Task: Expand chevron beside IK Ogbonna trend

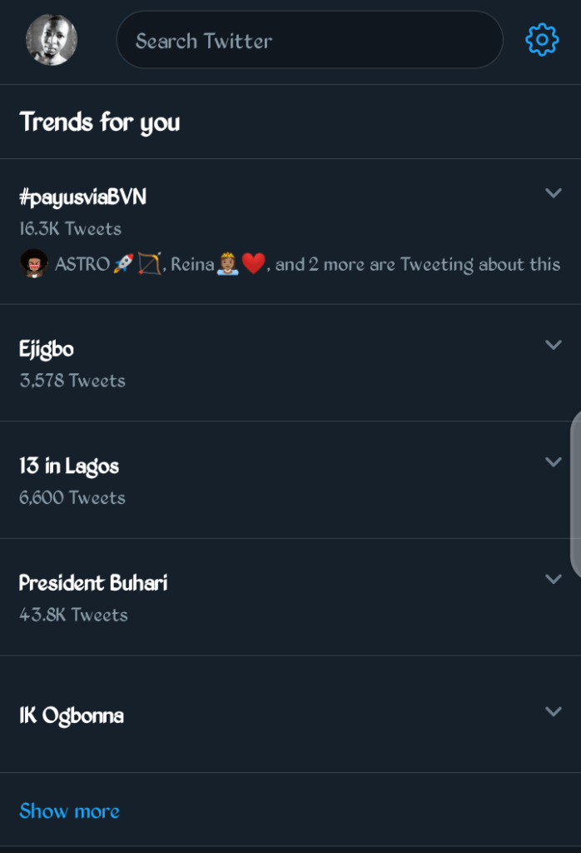Action: click(x=553, y=711)
